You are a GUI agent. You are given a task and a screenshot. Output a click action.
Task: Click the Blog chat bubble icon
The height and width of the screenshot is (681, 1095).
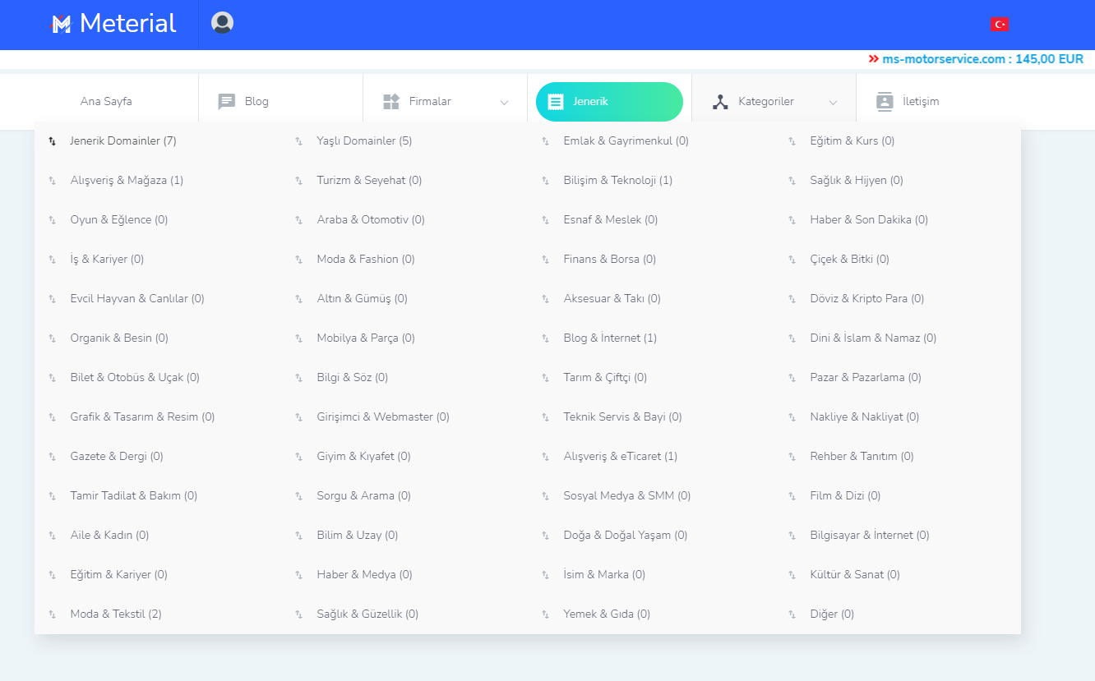(226, 102)
